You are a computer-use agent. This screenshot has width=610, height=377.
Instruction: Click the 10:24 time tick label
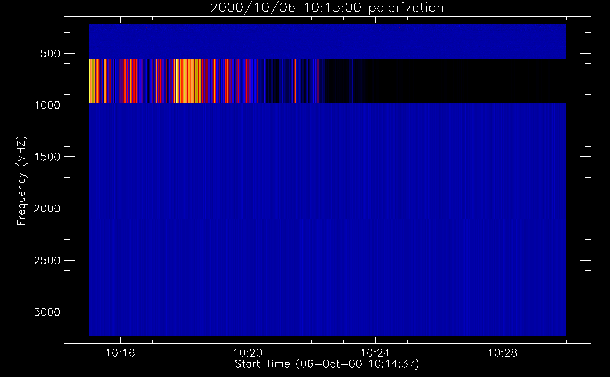pos(375,353)
